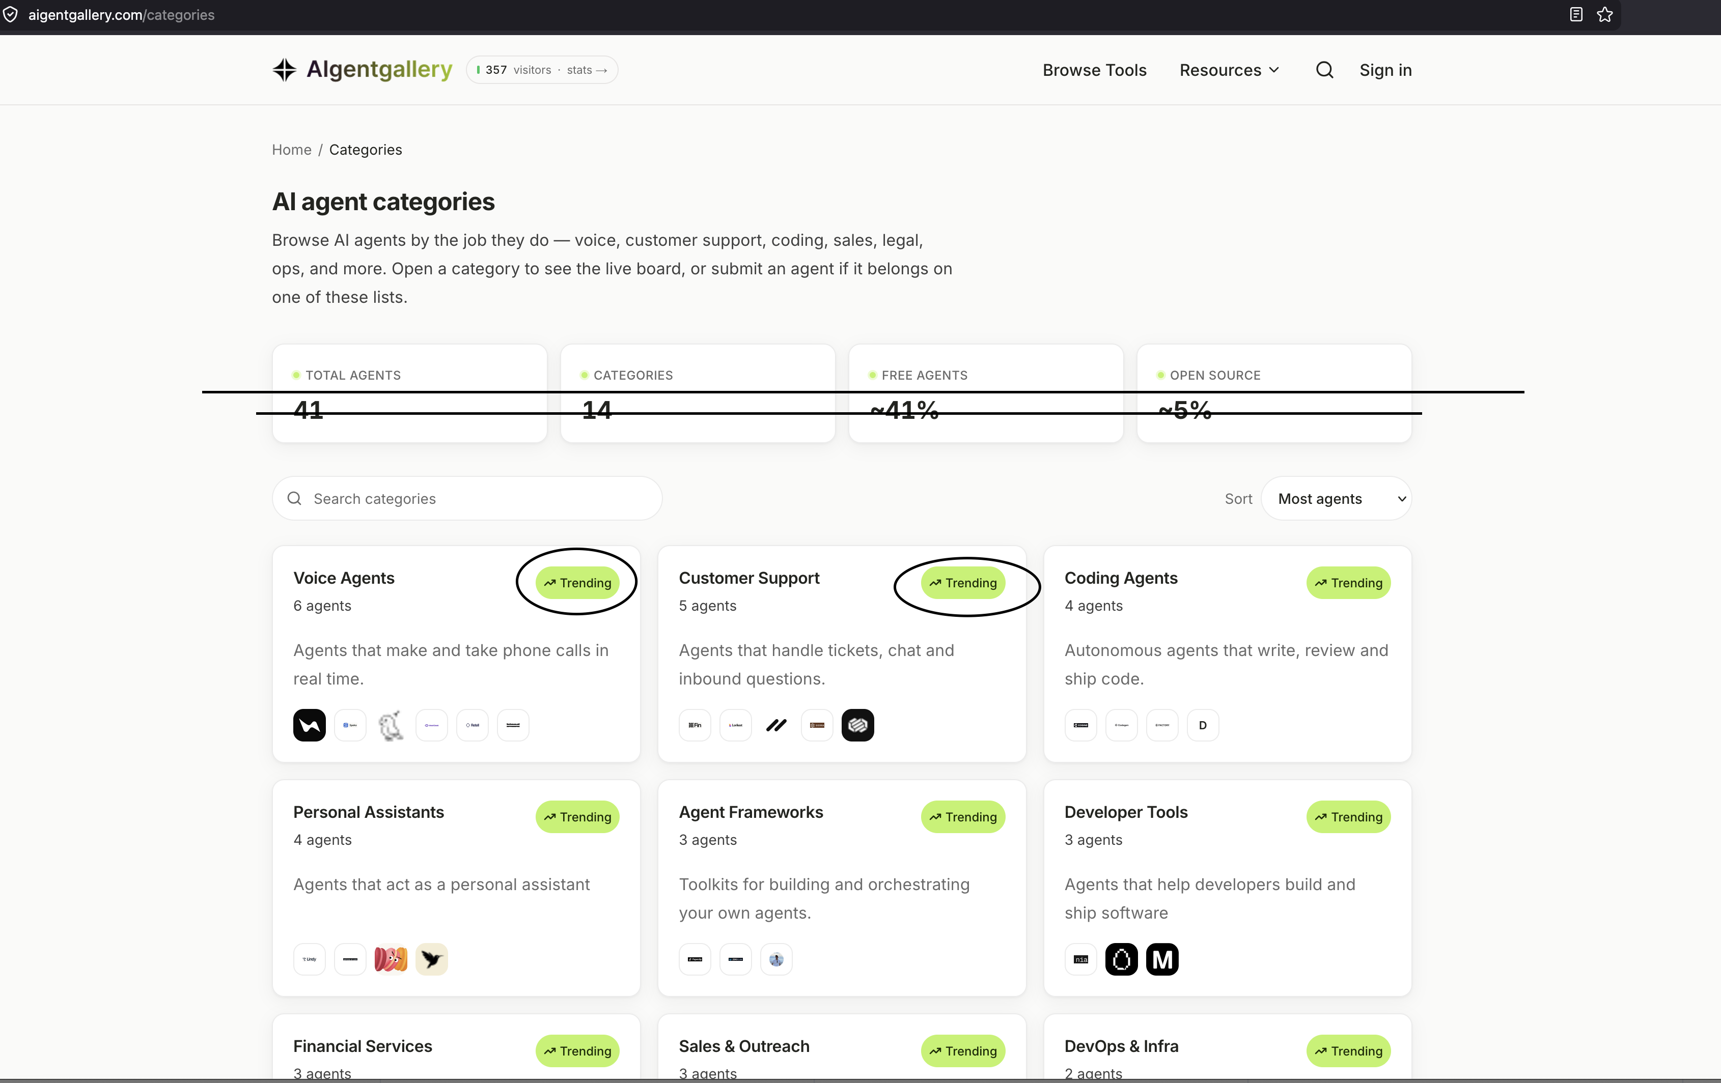This screenshot has width=1721, height=1083.
Task: Open the Speko agent logo
Action: (x=350, y=725)
